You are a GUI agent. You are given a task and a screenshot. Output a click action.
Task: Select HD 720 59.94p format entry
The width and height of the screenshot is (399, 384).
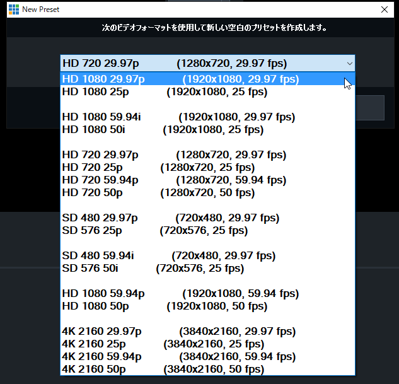click(207, 180)
